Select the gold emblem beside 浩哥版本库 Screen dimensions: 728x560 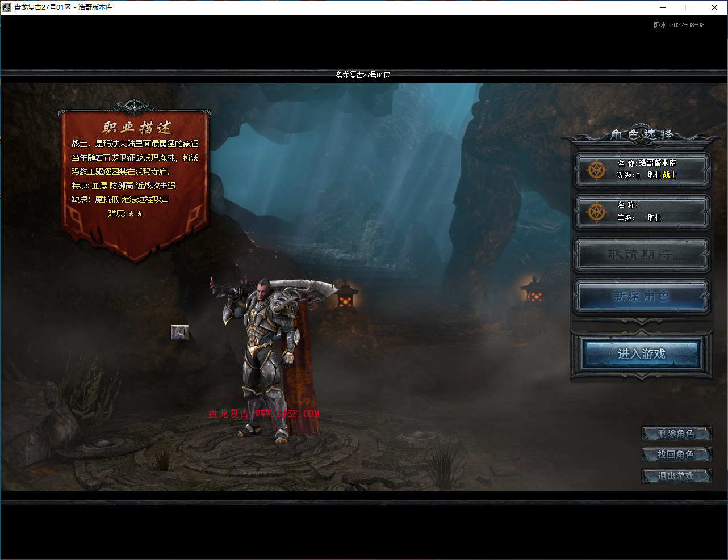click(597, 170)
